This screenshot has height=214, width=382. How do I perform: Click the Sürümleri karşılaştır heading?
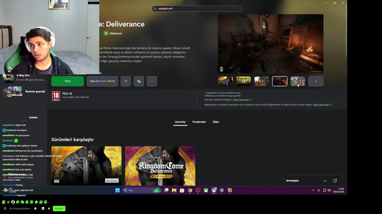coord(73,139)
